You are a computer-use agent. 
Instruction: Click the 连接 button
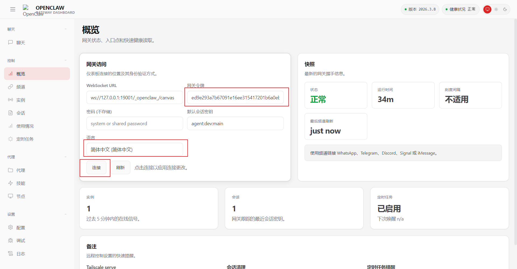point(96,167)
